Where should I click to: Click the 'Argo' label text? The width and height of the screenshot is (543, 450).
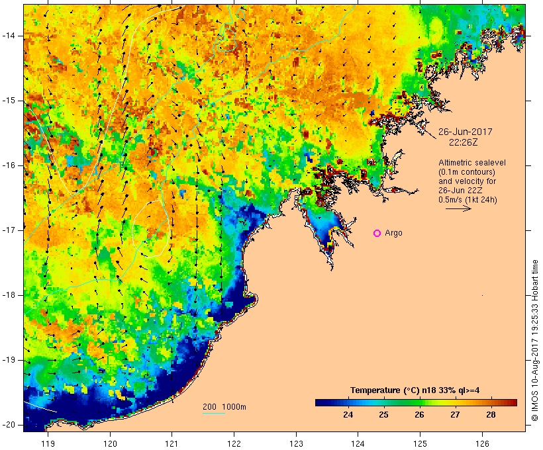pyautogui.click(x=394, y=233)
